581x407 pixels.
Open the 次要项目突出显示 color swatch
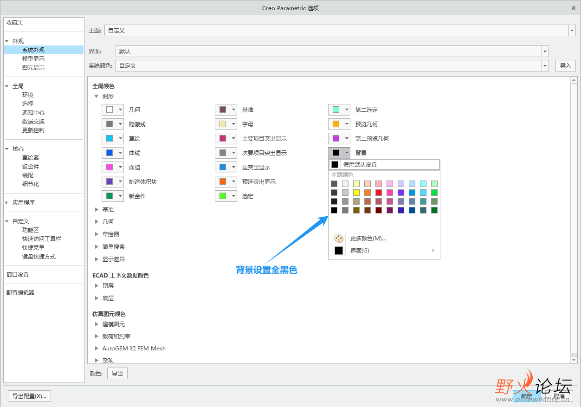[x=226, y=153]
